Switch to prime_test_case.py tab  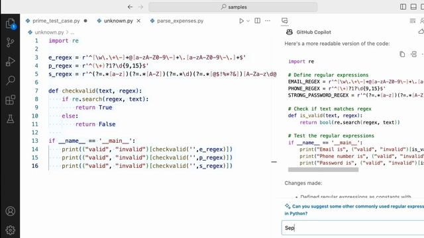56,20
